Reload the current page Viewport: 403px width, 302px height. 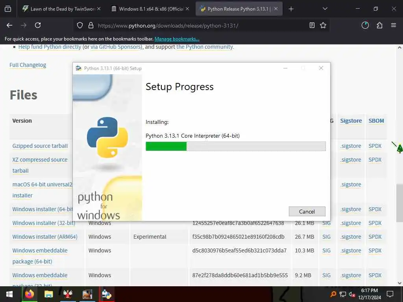click(x=38, y=25)
